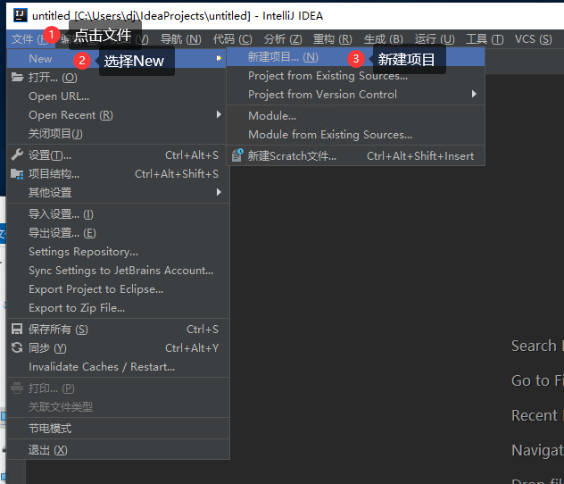Choose 关闭项目(J) menu entry
This screenshot has width=564, height=484.
(116, 134)
